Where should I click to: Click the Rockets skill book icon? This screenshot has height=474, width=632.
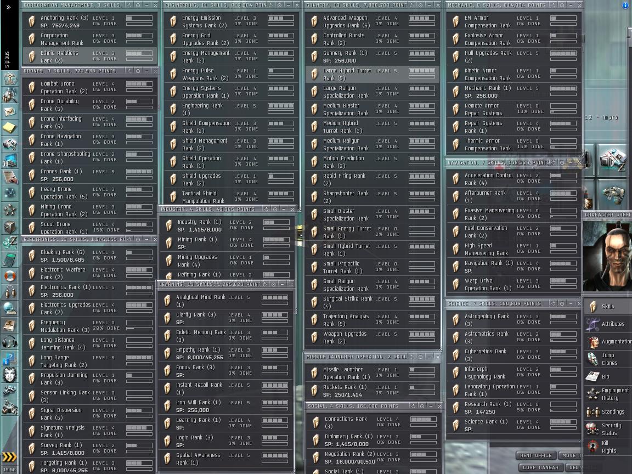[x=314, y=391]
